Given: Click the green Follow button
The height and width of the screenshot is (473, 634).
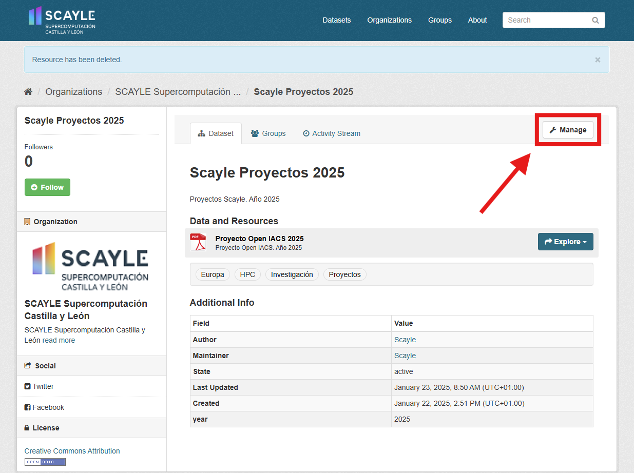Looking at the screenshot, I should click(x=47, y=187).
